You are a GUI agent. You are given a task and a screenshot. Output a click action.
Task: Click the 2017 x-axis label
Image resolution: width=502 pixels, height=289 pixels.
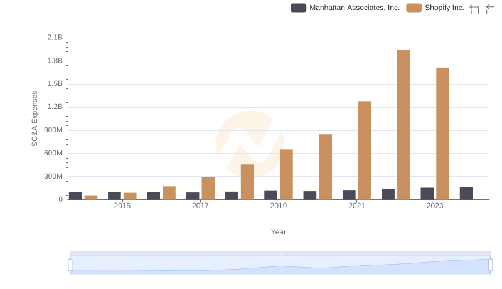pyautogui.click(x=200, y=206)
